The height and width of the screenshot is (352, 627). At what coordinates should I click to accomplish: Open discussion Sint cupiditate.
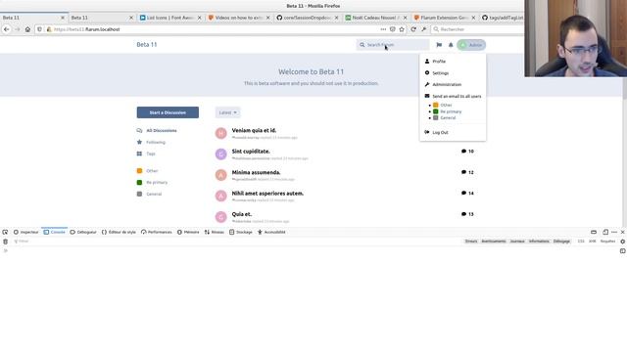tap(251, 152)
